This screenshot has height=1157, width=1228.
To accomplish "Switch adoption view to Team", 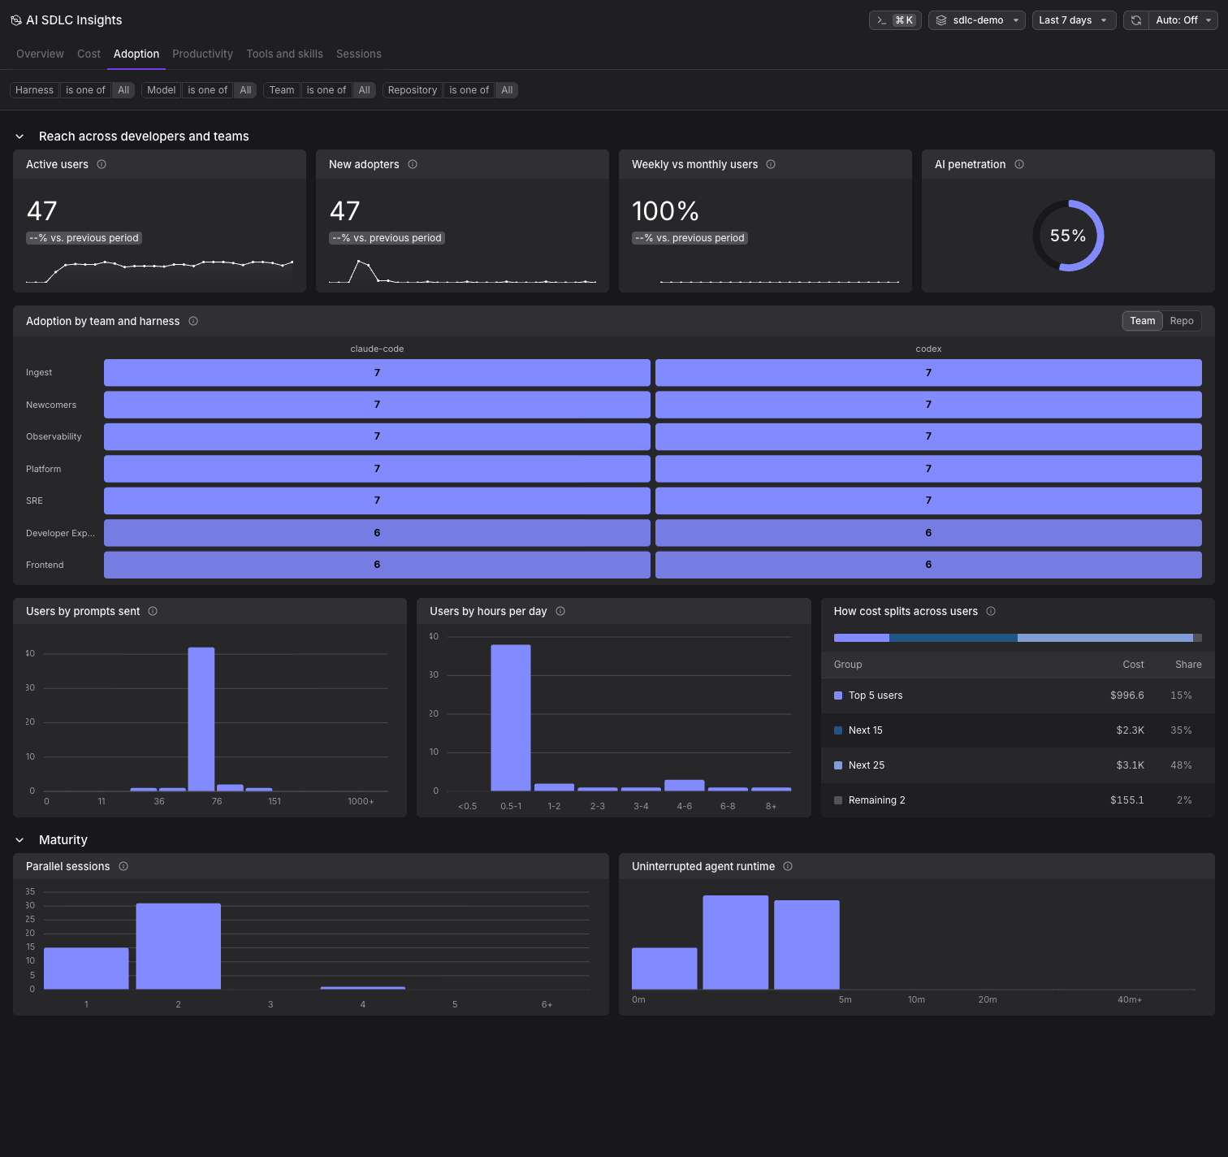I will (1143, 321).
